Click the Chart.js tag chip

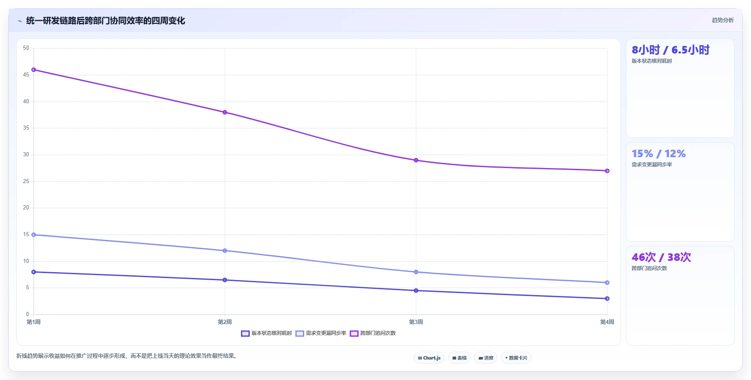(429, 358)
